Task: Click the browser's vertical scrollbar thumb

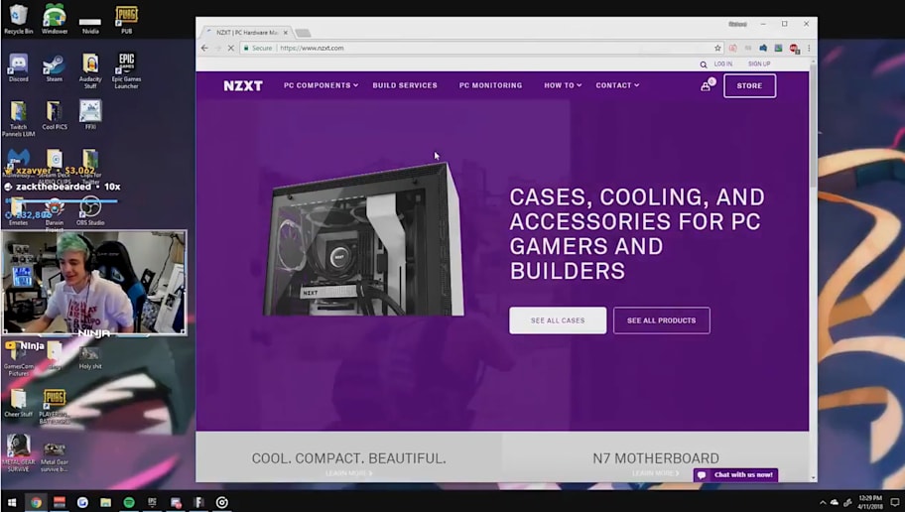Action: 813,125
